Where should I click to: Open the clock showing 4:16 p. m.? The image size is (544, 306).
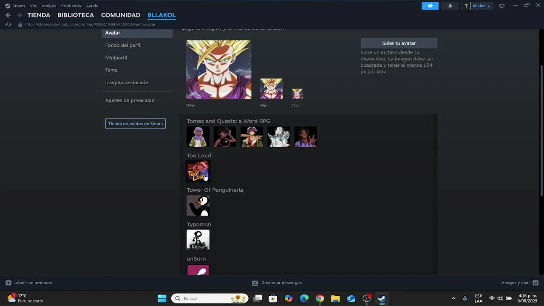point(528,298)
